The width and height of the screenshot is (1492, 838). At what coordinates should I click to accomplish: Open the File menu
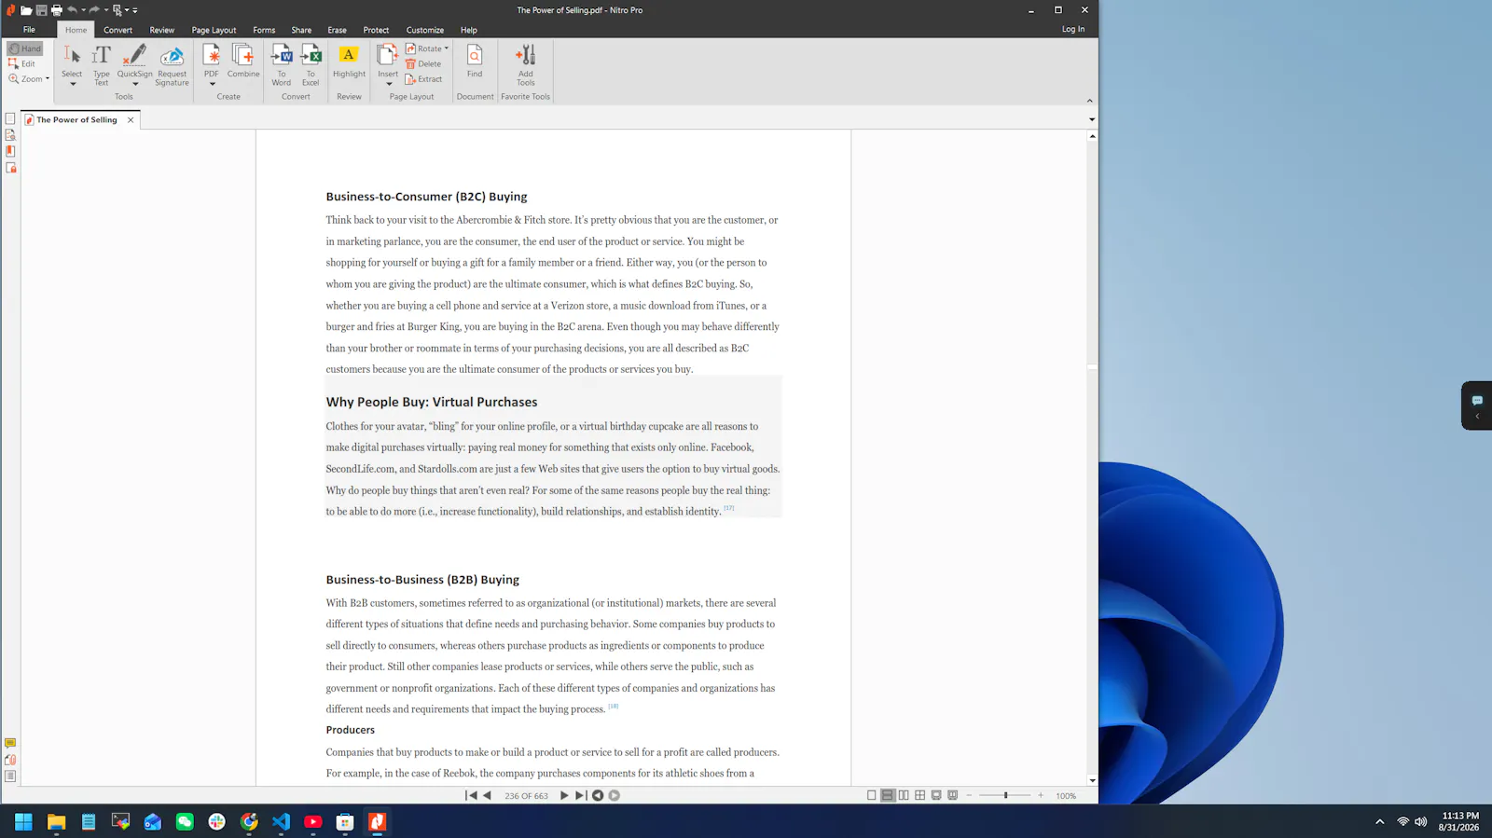29,30
